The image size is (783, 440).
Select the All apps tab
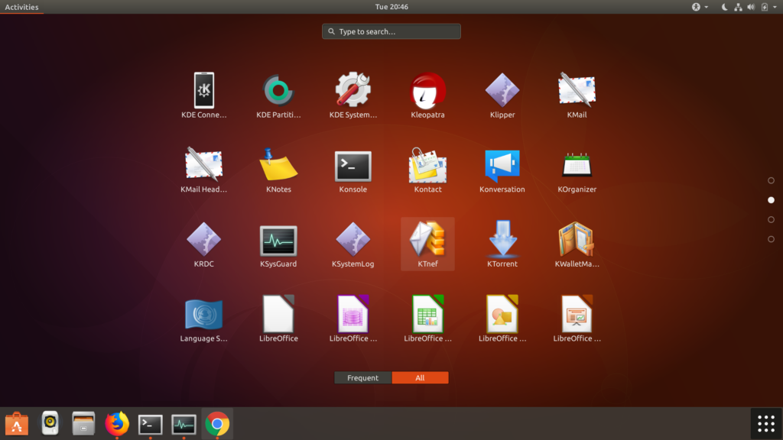point(420,377)
